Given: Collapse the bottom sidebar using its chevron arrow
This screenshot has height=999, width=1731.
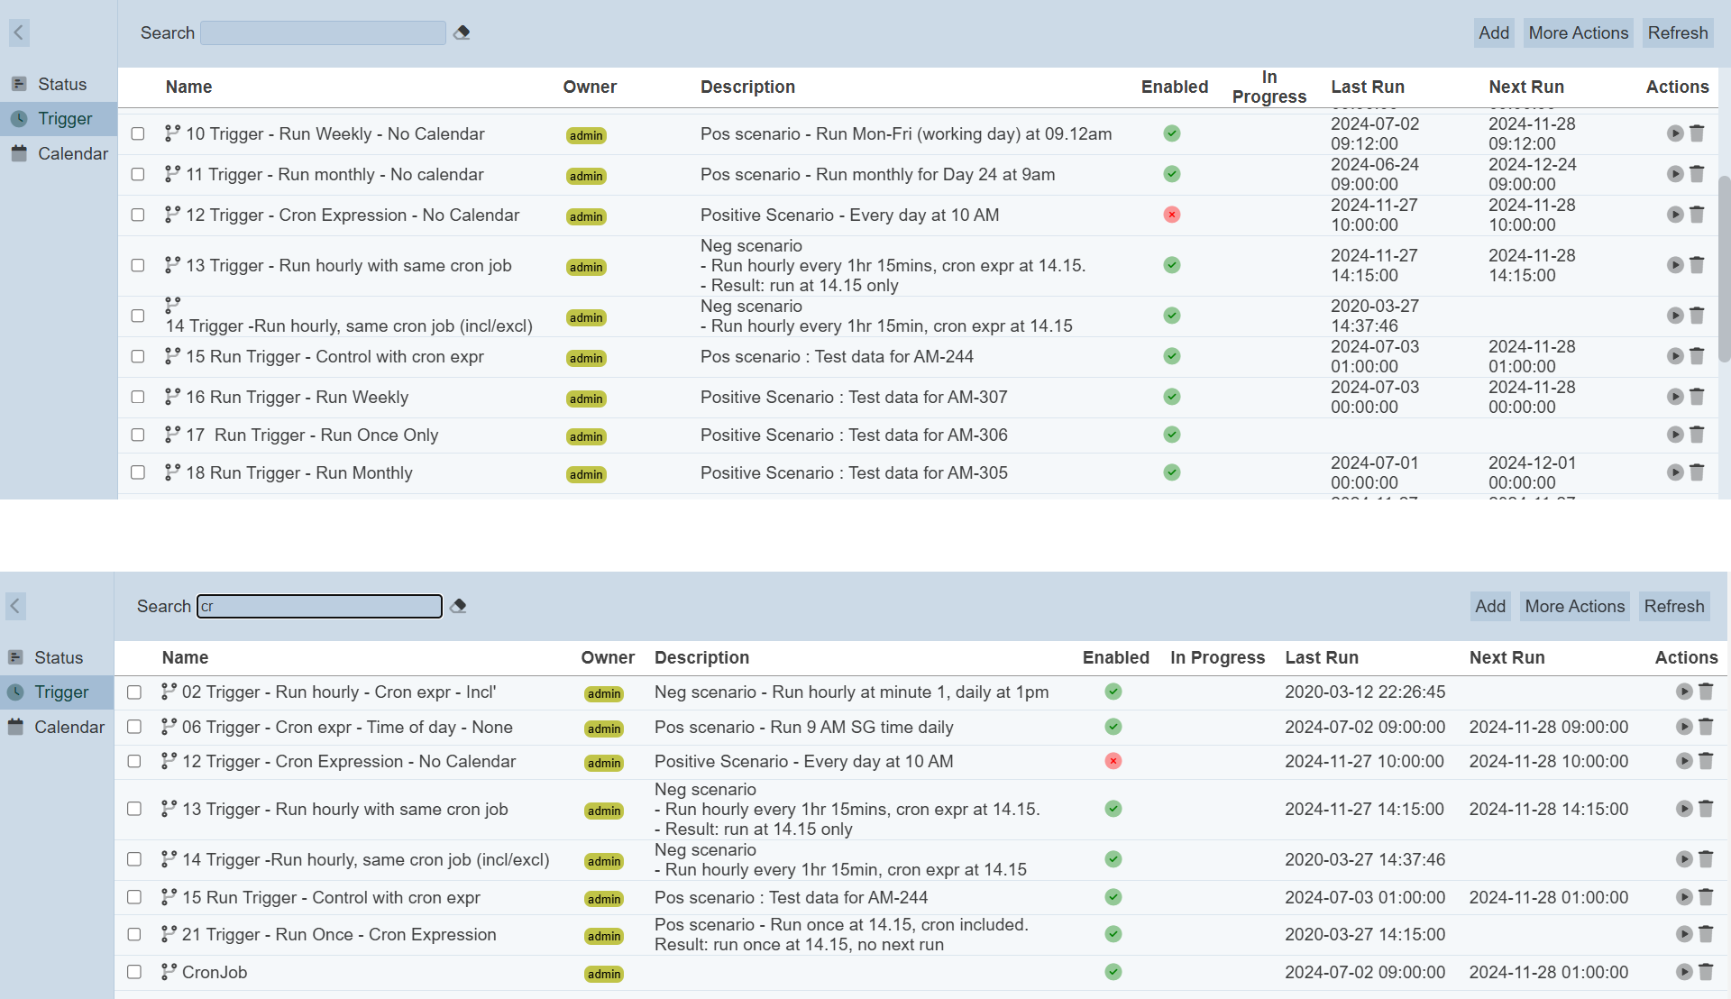Looking at the screenshot, I should pyautogui.click(x=15, y=606).
